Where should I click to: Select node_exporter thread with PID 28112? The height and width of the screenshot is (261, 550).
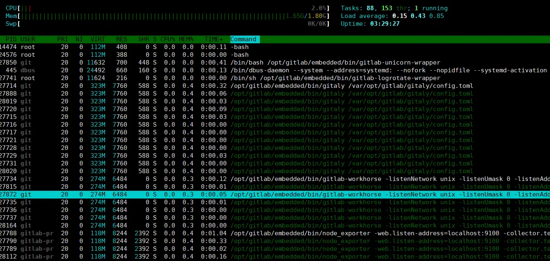(275, 257)
